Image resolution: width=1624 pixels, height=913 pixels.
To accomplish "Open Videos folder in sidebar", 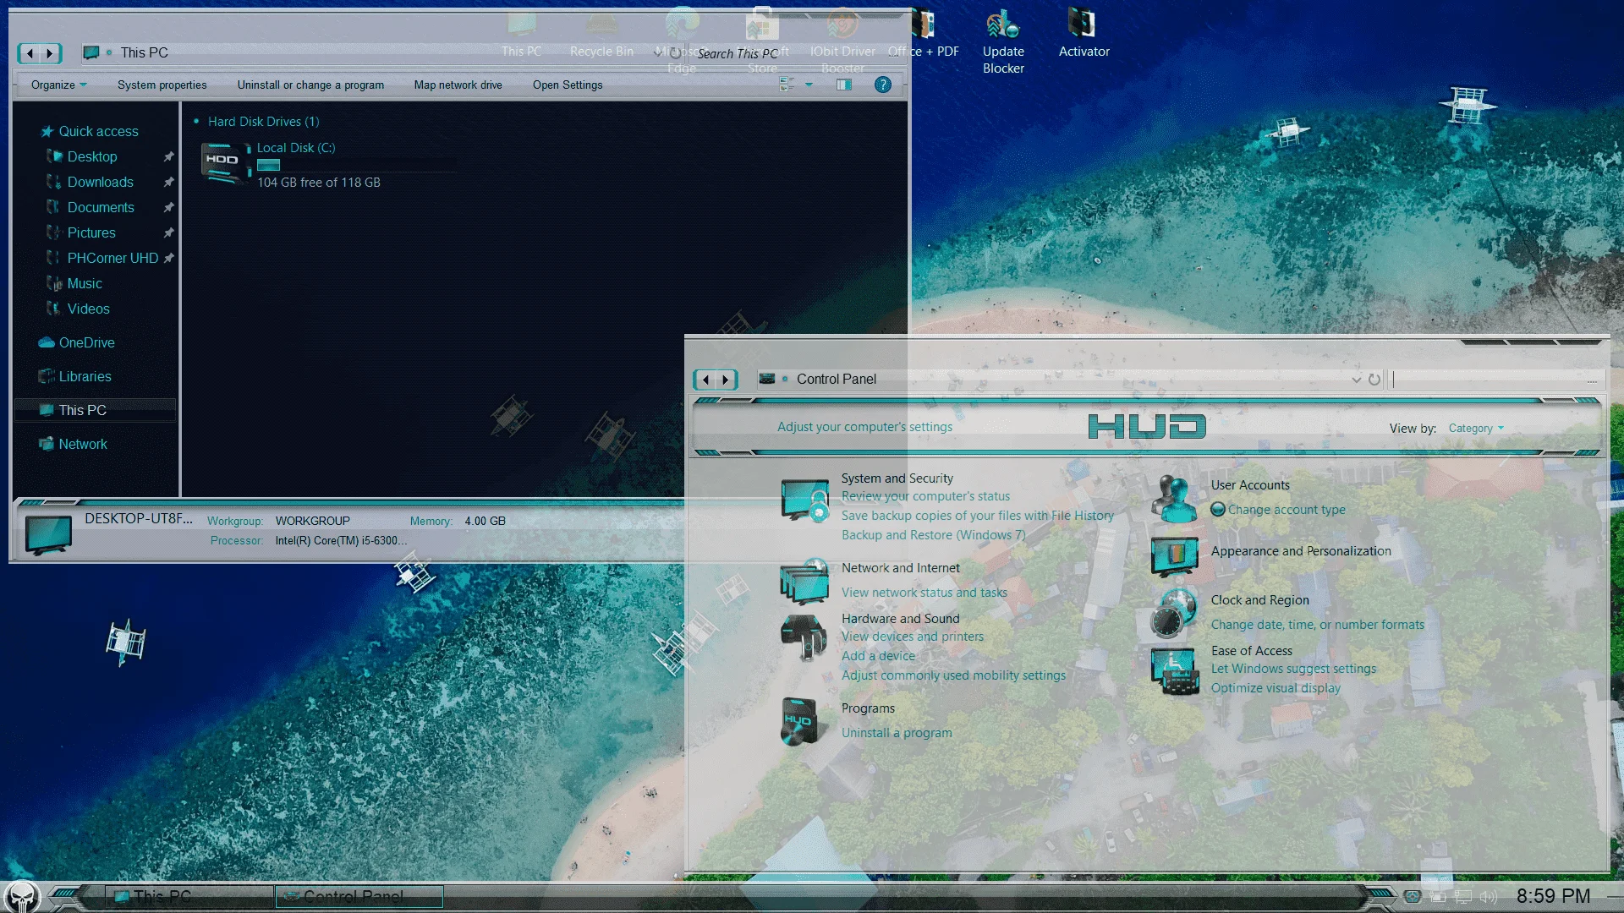I will [x=88, y=309].
